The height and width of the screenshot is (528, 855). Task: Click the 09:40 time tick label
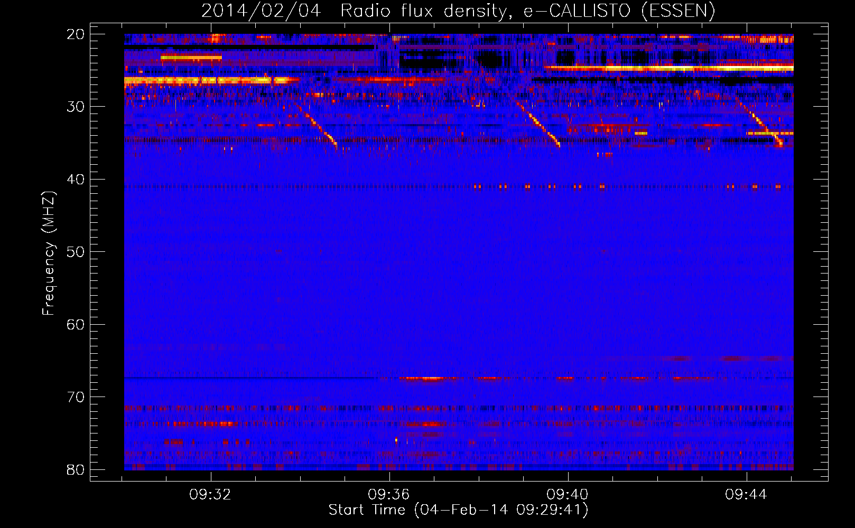click(568, 495)
